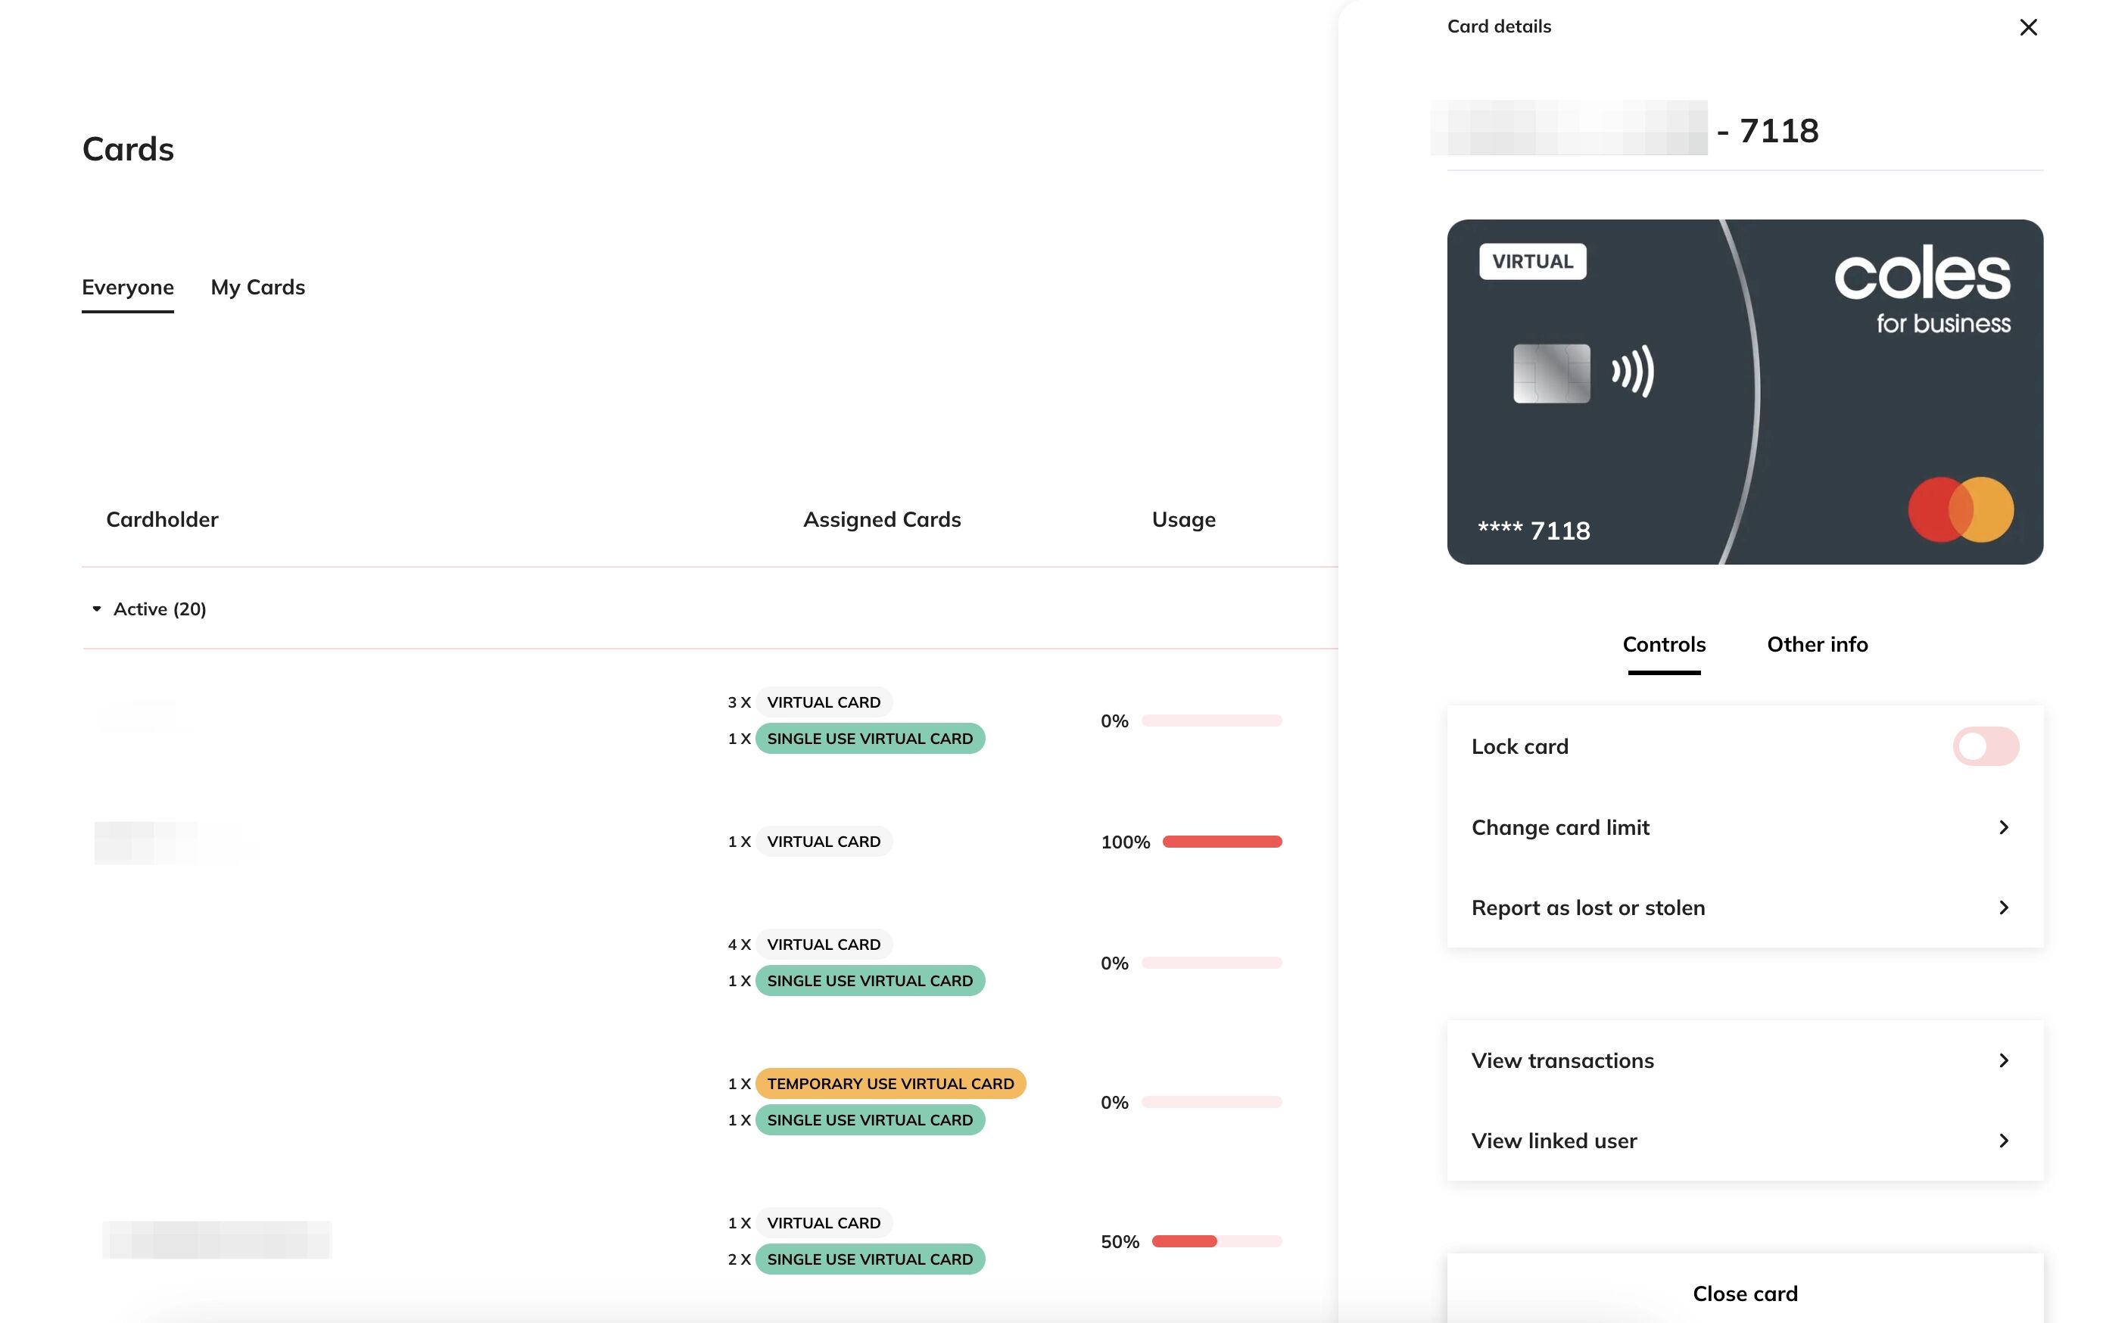2106x1323 pixels.
Task: Click SINGLE USE badge below TEMPORARY USE badge
Action: 871,1120
